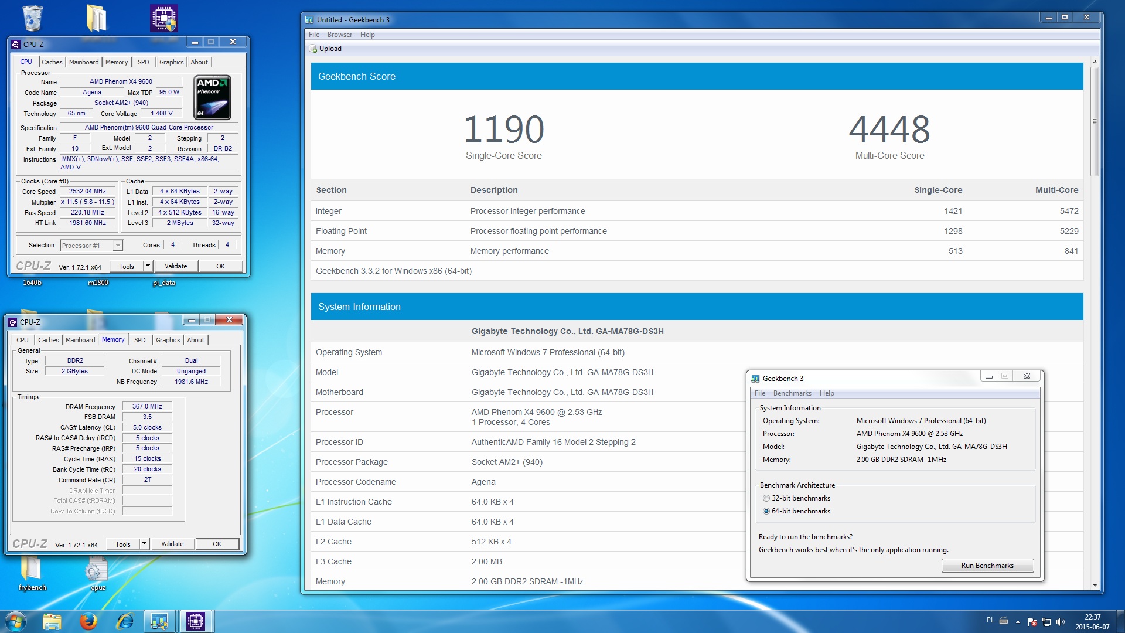The height and width of the screenshot is (633, 1125).
Task: Select the folder icon beside the Recycle Bin
Action: [97, 18]
